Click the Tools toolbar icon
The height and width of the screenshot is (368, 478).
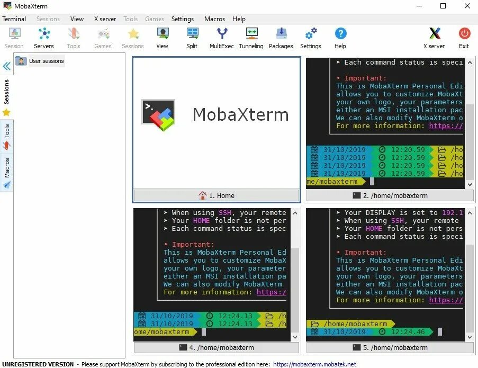[x=74, y=38]
